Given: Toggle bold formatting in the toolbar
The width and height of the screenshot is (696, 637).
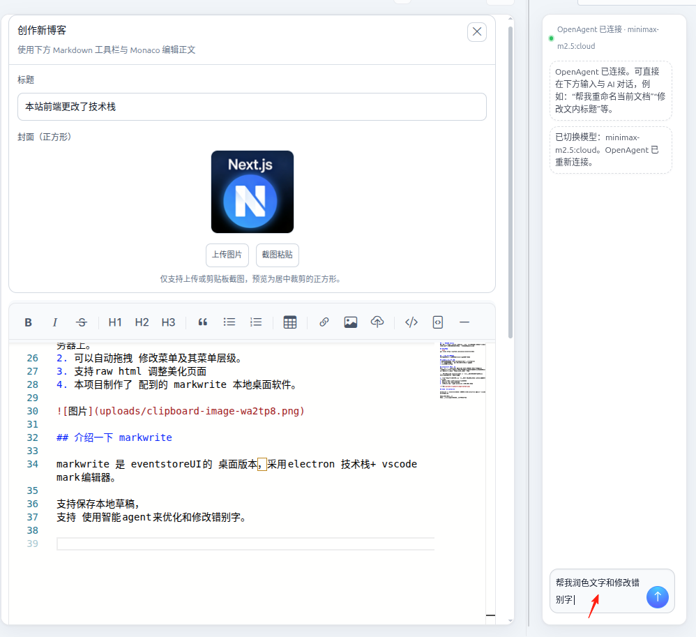Looking at the screenshot, I should coord(28,322).
